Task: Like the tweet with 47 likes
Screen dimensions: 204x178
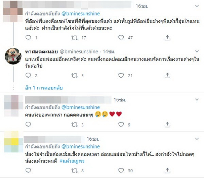Action: point(121,38)
